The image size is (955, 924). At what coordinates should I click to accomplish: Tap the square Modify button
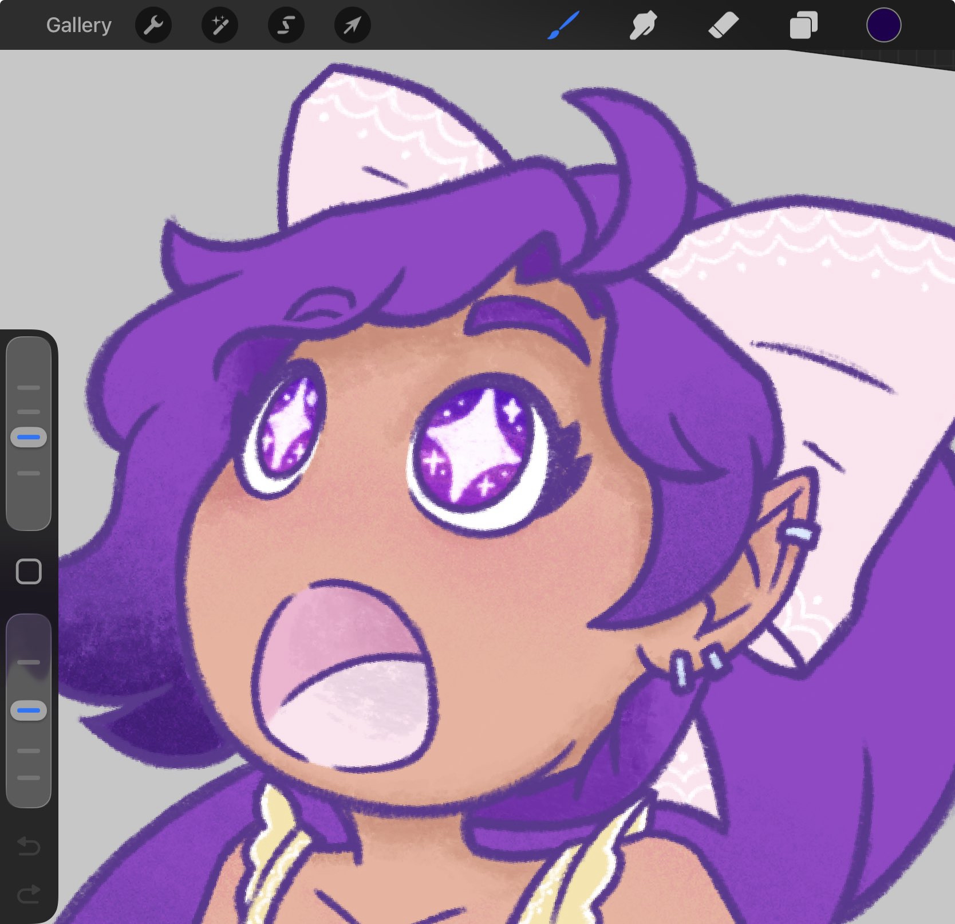tap(29, 571)
